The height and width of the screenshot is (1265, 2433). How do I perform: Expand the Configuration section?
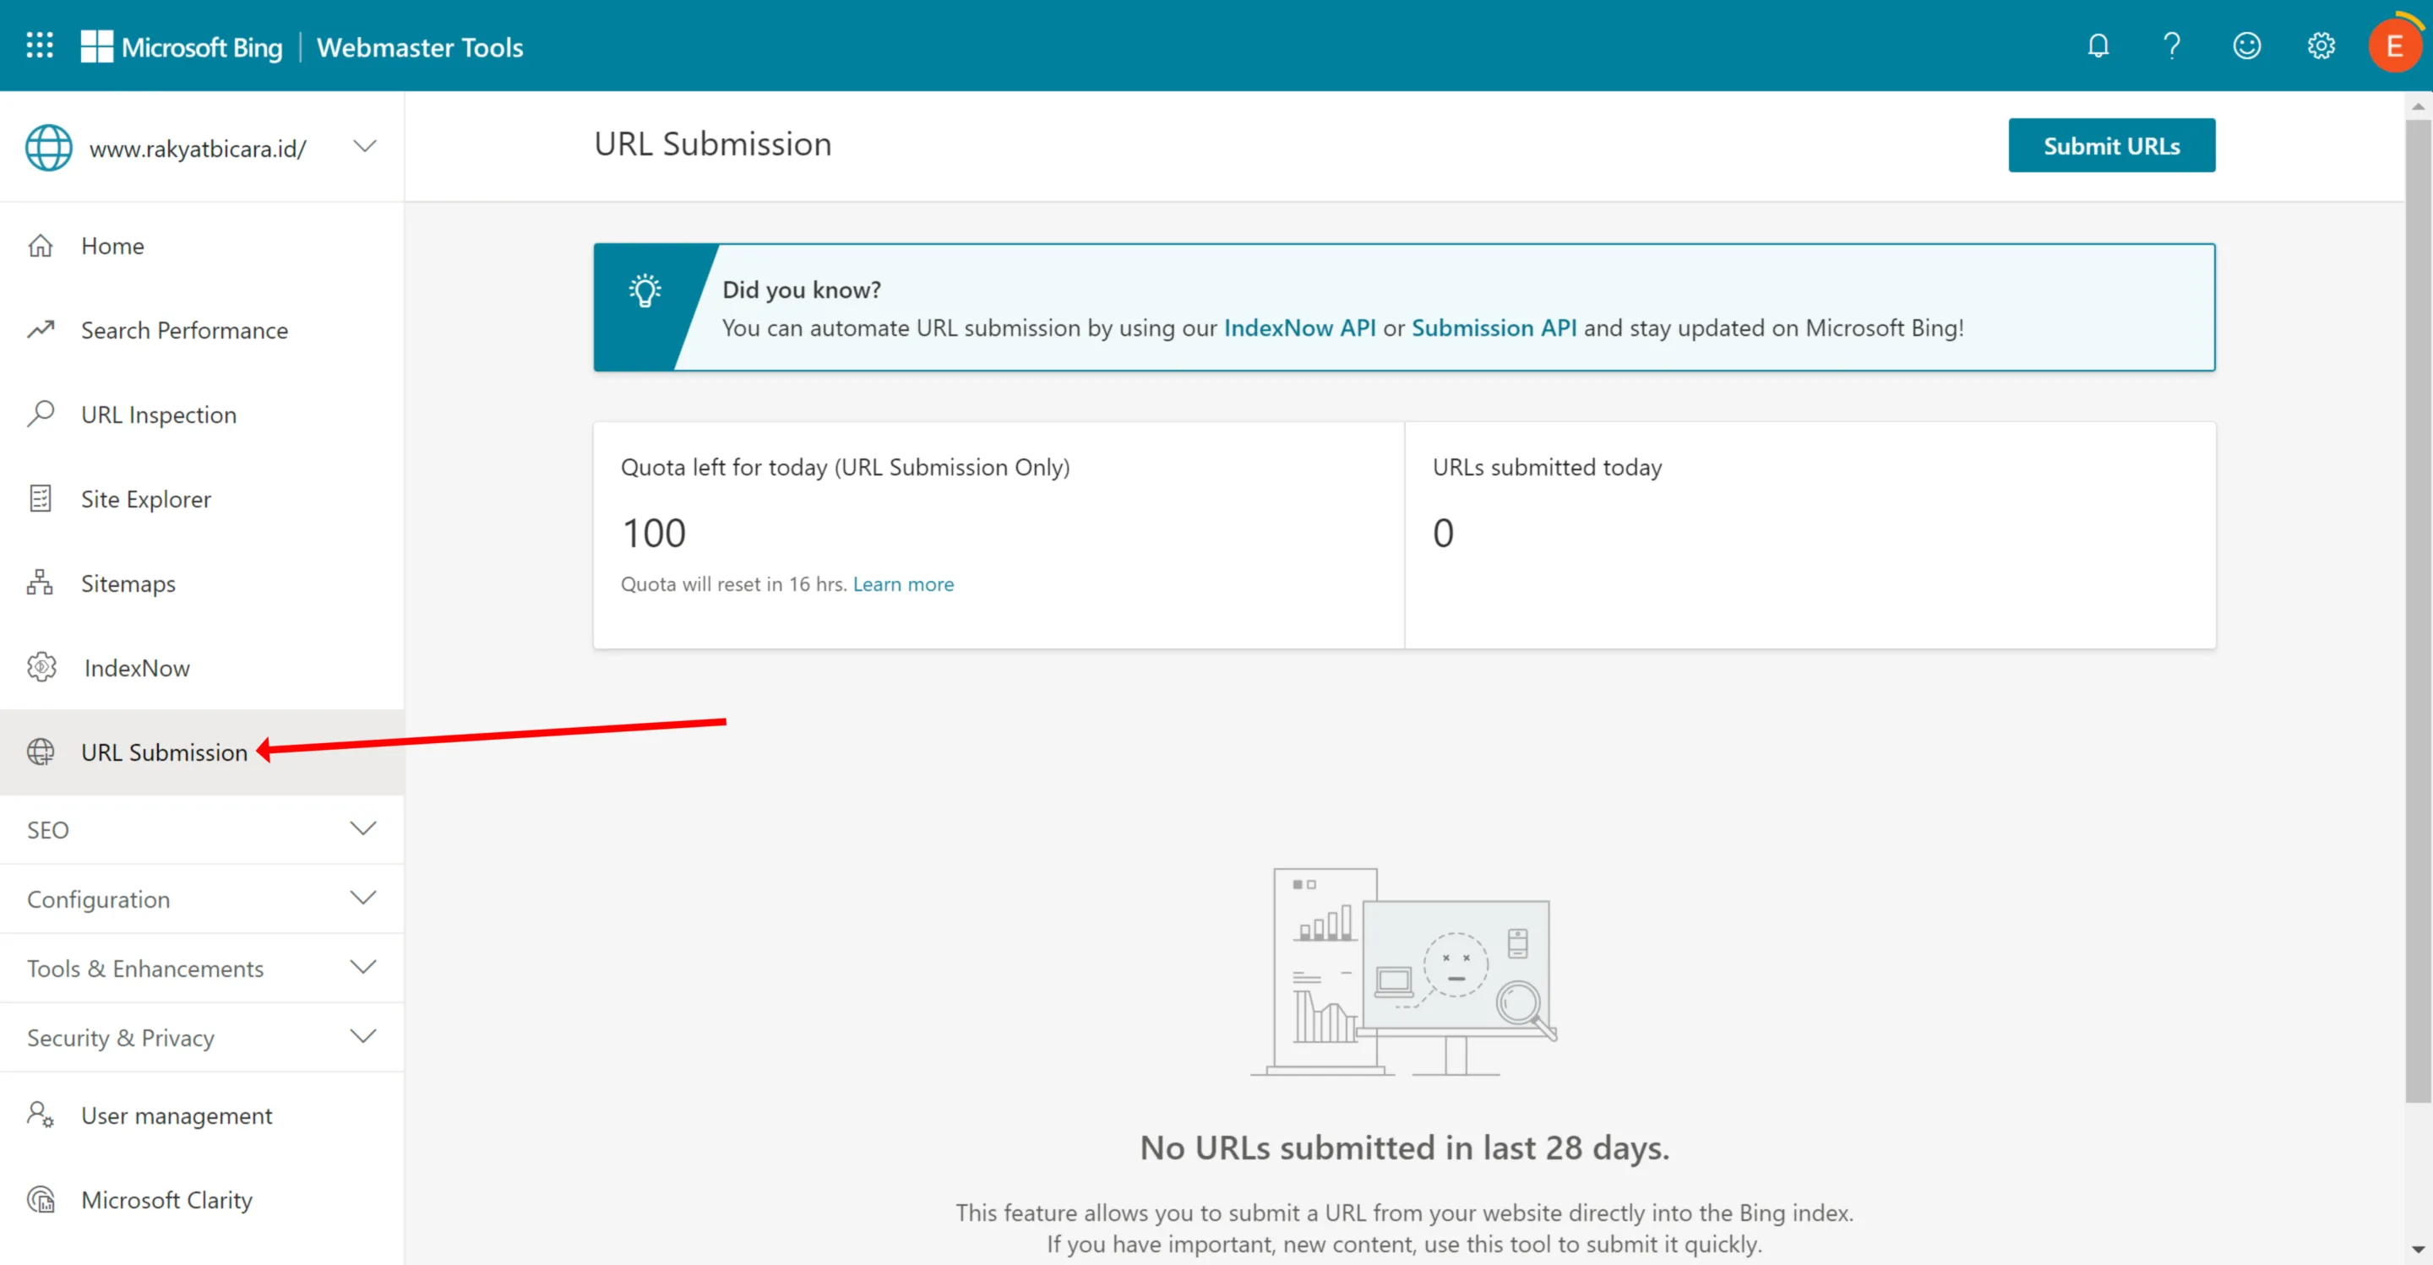tap(202, 898)
